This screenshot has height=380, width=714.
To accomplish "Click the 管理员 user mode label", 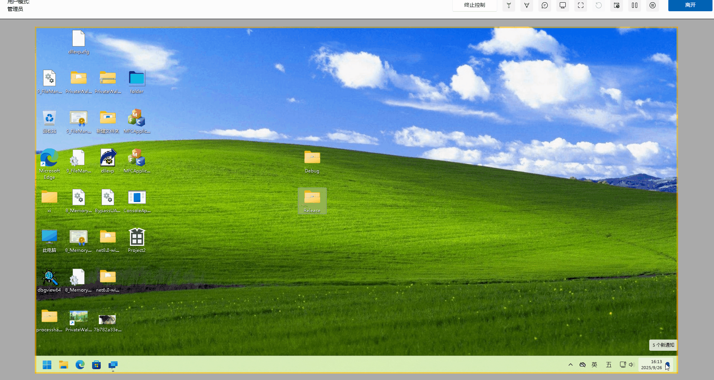I will coord(15,9).
